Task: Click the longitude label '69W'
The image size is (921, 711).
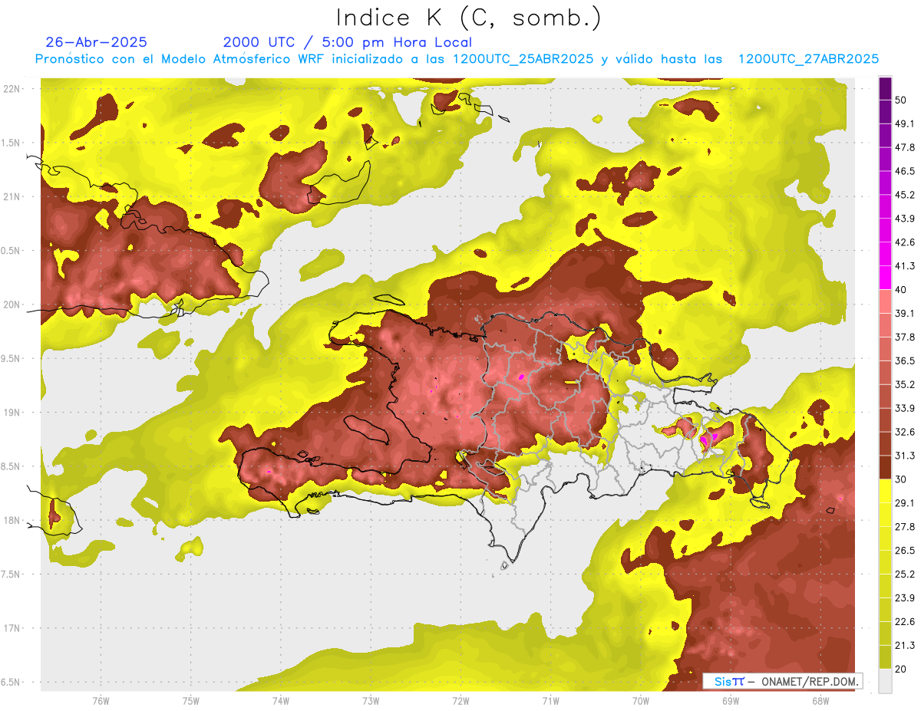Action: [731, 701]
